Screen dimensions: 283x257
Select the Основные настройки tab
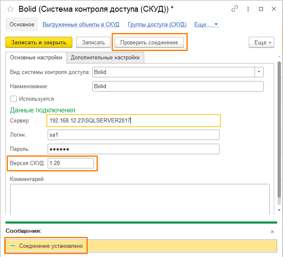coord(36,58)
